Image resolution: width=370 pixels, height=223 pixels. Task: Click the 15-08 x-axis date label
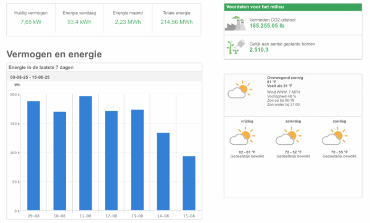tap(189, 216)
